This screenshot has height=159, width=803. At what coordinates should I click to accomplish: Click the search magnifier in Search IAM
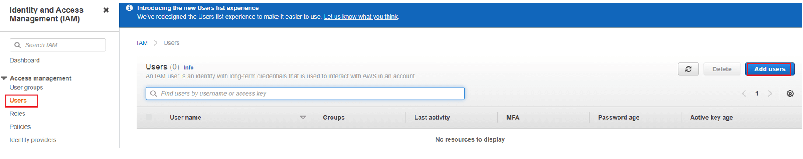point(17,45)
